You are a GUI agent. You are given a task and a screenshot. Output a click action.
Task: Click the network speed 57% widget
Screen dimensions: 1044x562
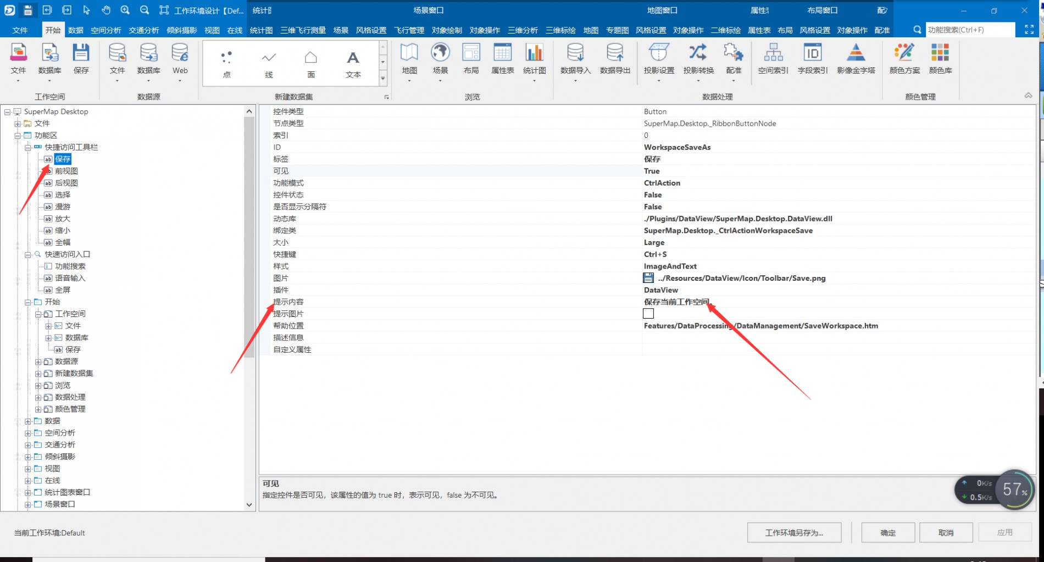point(995,489)
